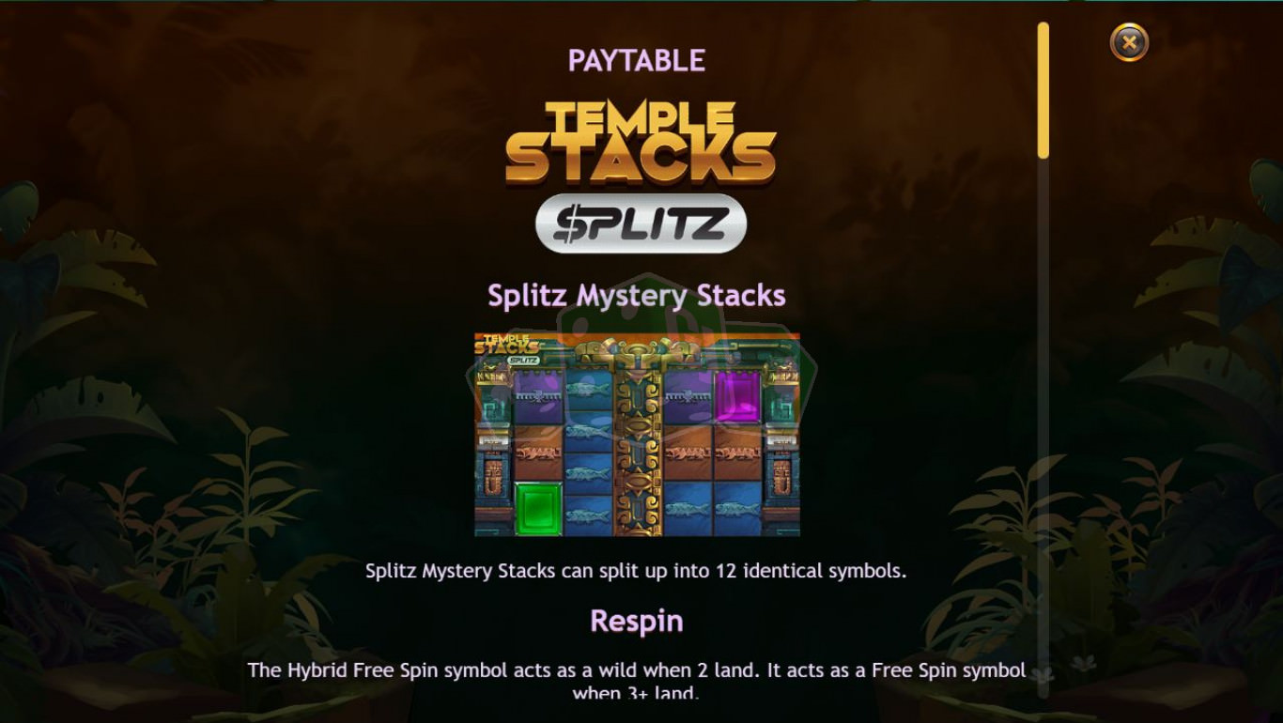Click the lower scrollbar track
The image size is (1283, 723).
(1043, 427)
